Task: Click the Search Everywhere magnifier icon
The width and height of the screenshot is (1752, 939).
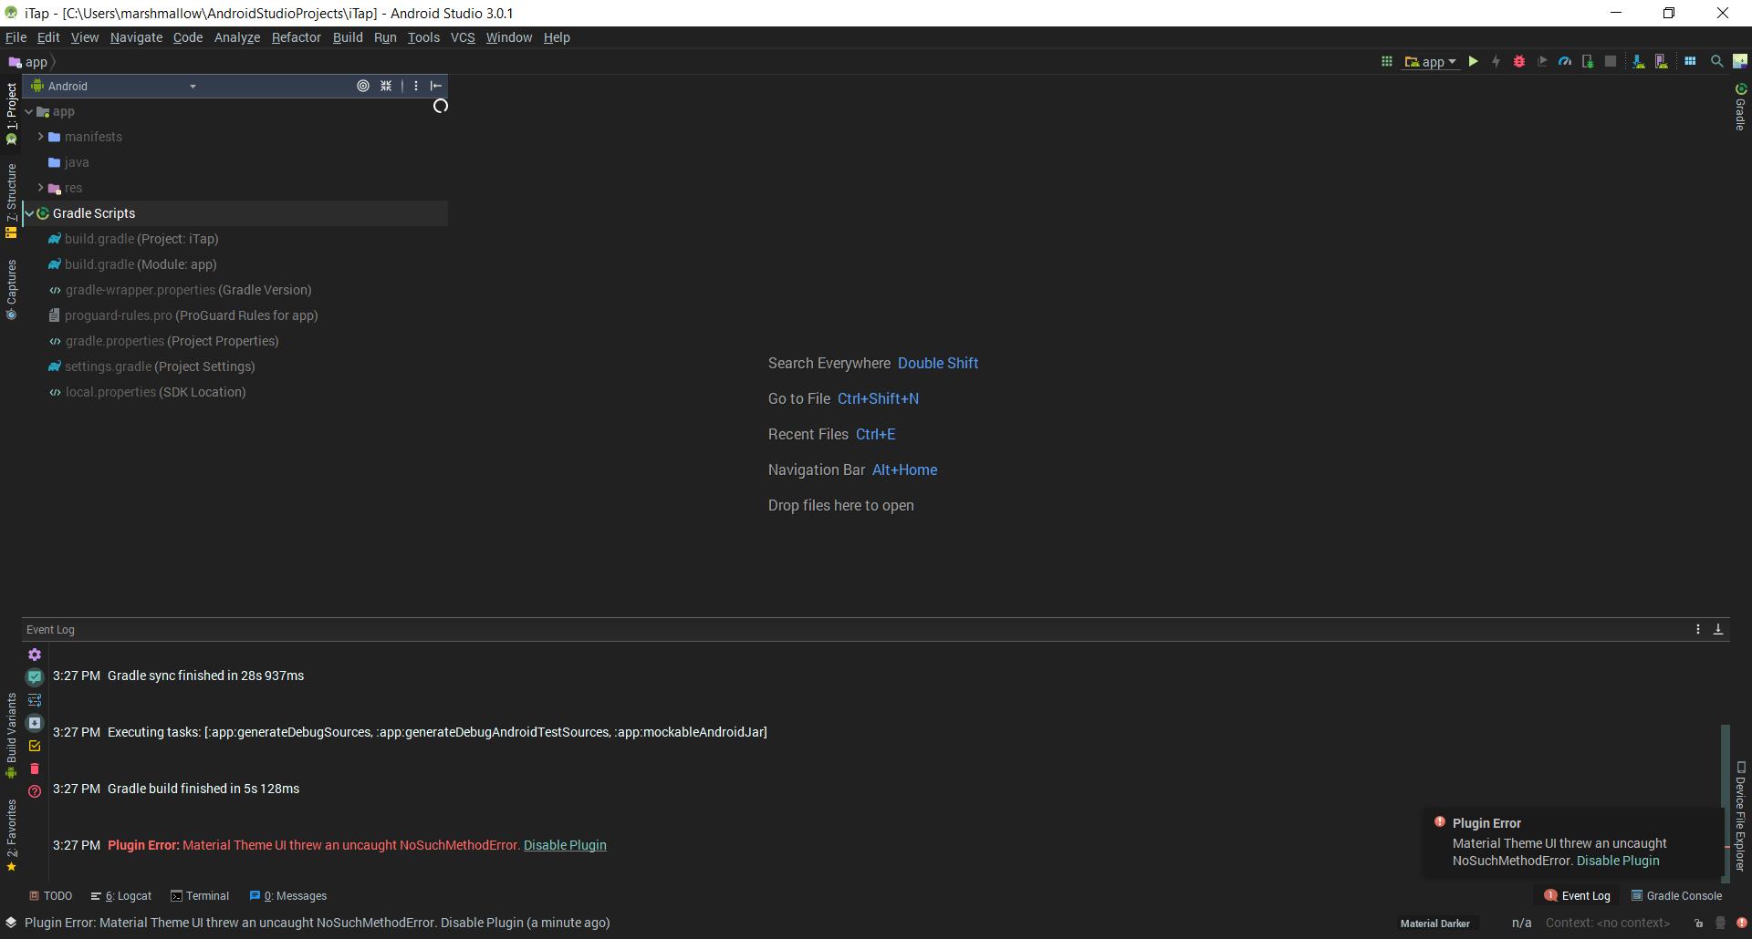Action: coord(1716,61)
